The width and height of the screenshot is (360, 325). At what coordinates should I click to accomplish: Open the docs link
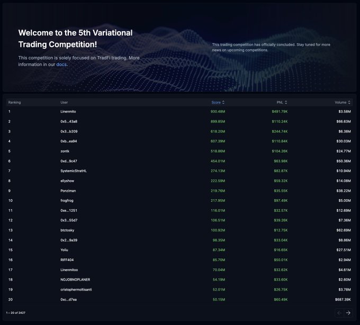[61, 65]
